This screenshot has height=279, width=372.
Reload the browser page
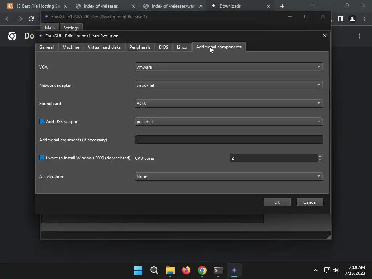[x=31, y=19]
